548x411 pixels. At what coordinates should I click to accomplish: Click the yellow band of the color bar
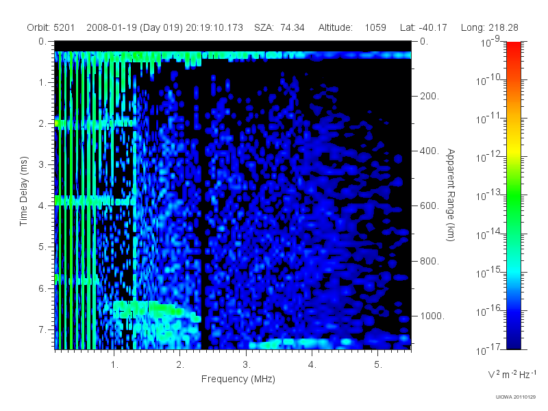[x=513, y=149]
